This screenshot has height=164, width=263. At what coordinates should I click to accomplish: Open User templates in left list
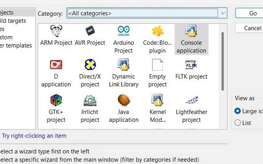tap(16, 45)
